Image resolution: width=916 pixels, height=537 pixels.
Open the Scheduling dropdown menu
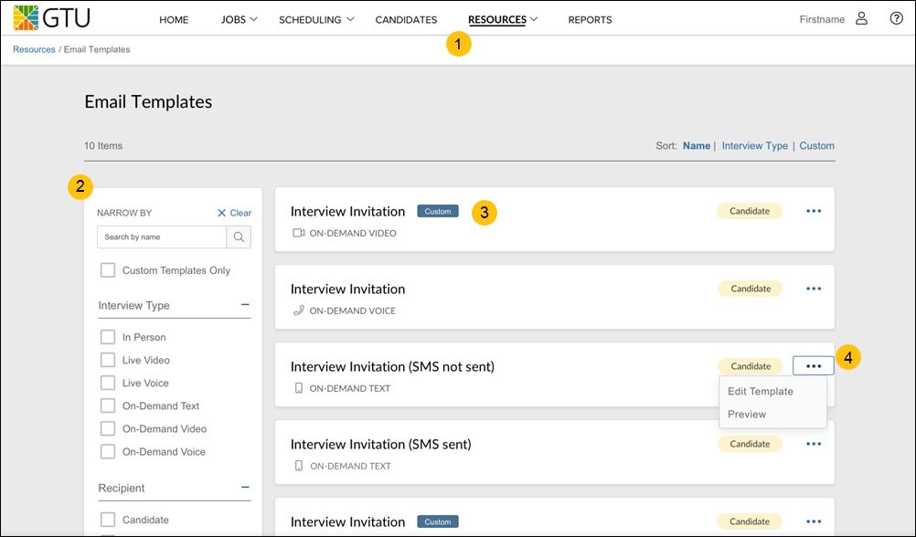pos(316,19)
